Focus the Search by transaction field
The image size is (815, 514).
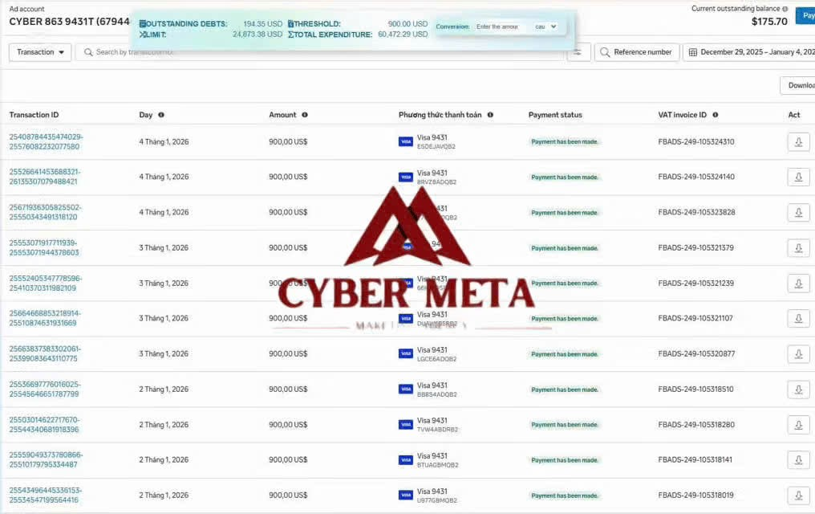319,52
